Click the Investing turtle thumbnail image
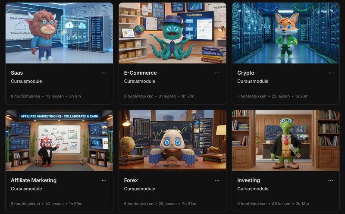This screenshot has height=214, width=345. [x=285, y=140]
